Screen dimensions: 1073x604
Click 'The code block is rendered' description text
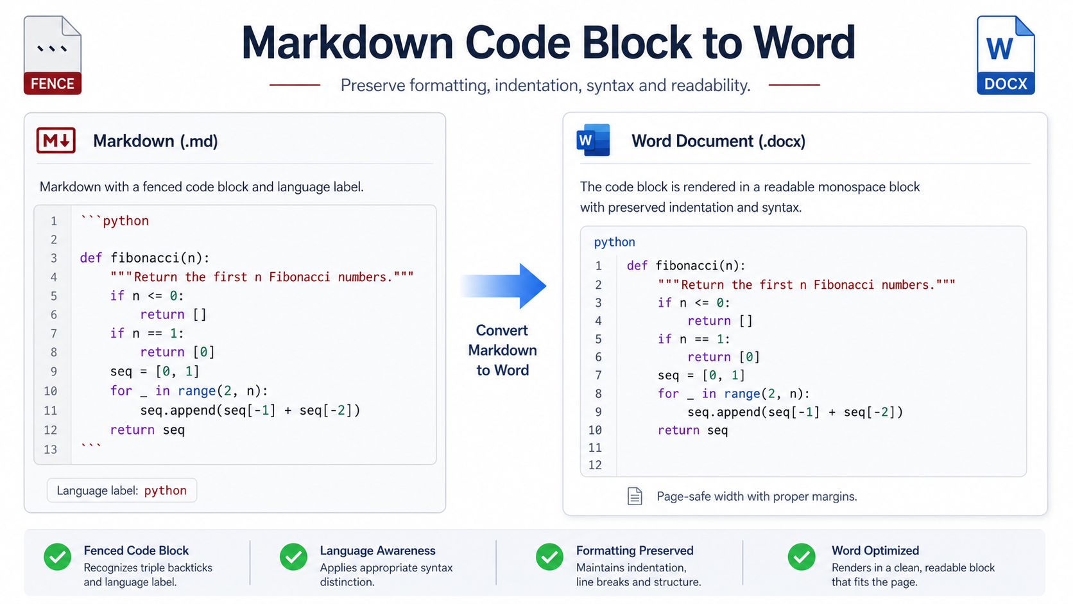(x=750, y=197)
